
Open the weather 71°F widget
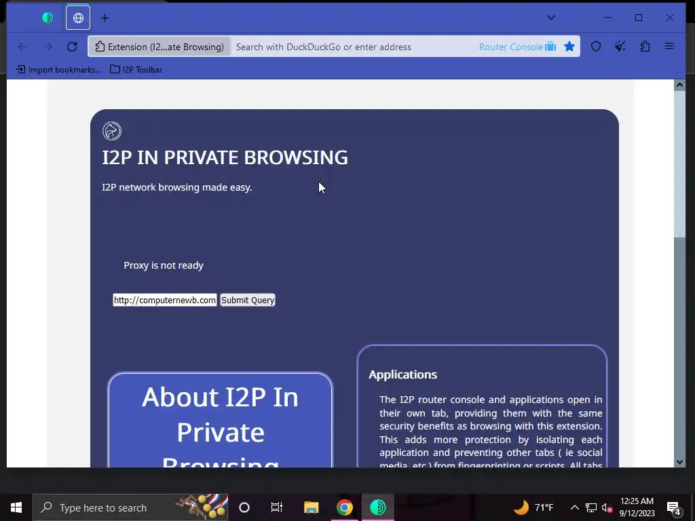[x=533, y=507]
